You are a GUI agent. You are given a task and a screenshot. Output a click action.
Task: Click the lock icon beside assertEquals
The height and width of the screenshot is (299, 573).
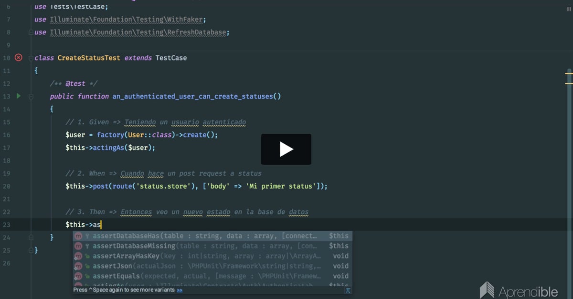(87, 276)
